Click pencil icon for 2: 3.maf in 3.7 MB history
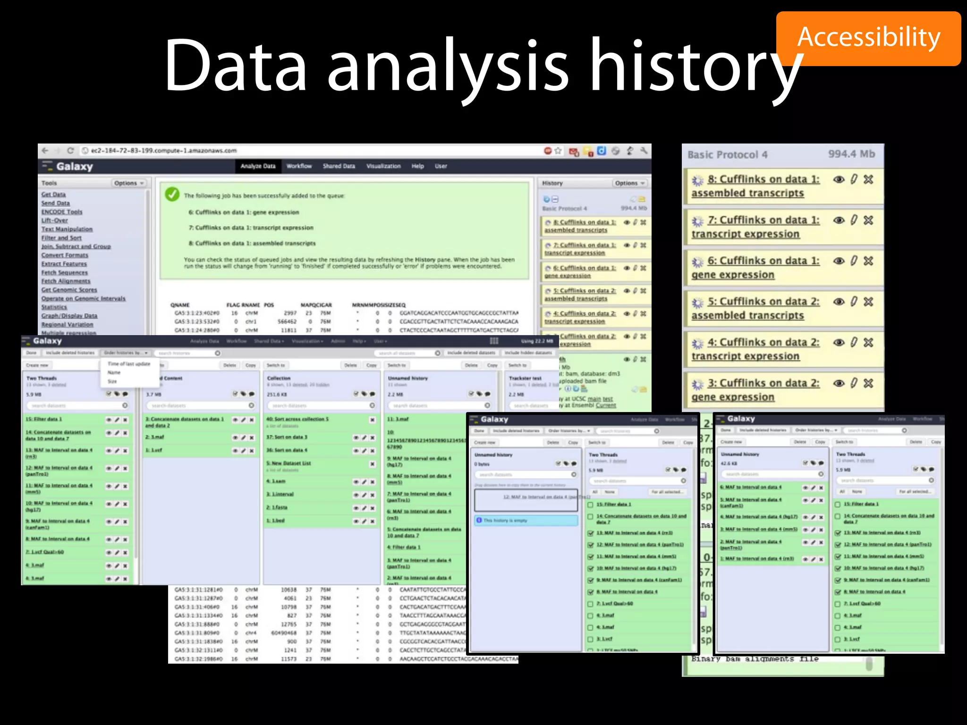The width and height of the screenshot is (967, 725). 244,438
